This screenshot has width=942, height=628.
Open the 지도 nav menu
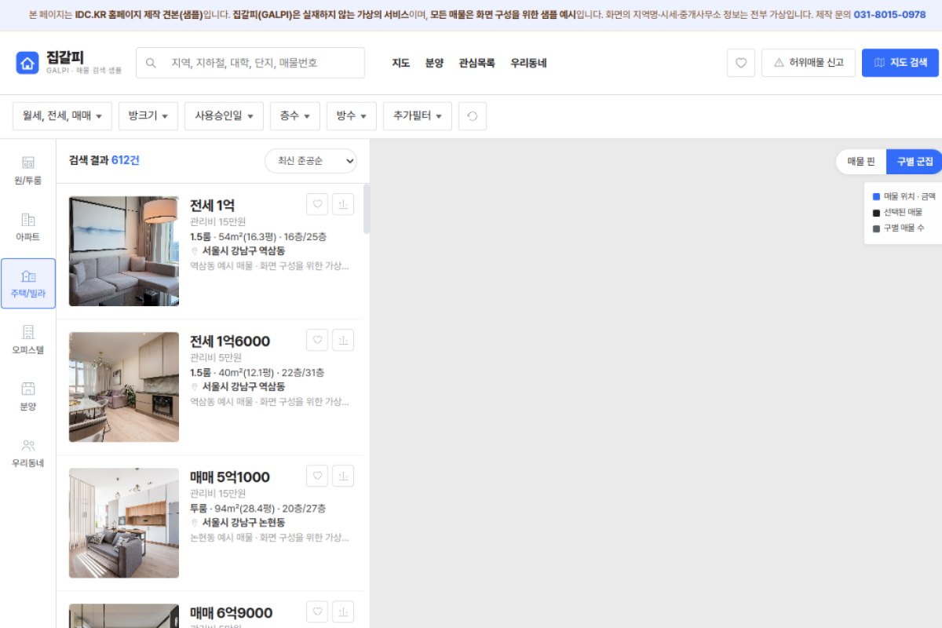tap(400, 63)
